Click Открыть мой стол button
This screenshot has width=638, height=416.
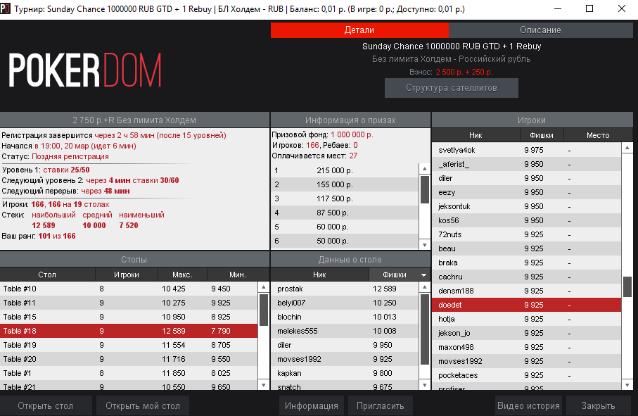click(x=143, y=406)
